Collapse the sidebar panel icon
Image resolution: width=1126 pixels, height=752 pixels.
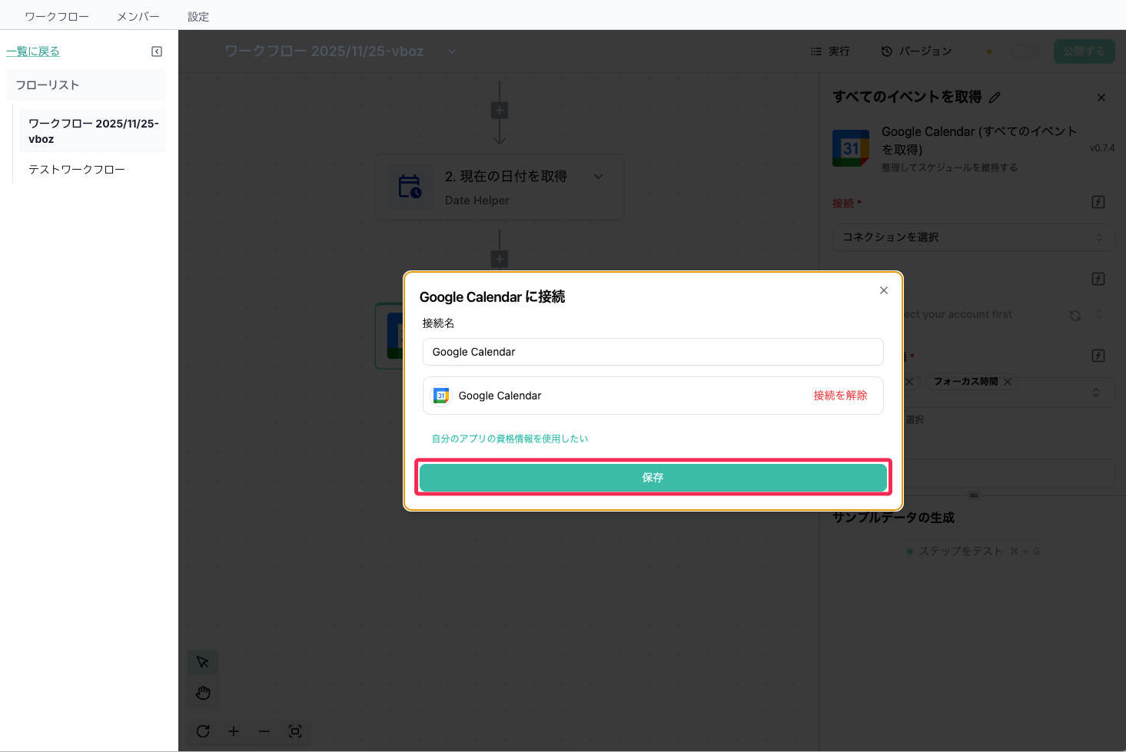click(x=157, y=51)
